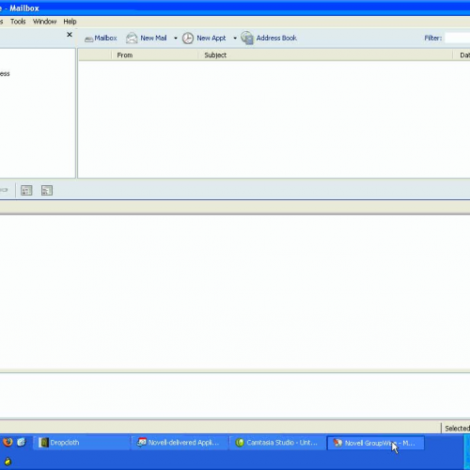Screen dimensions: 470x470
Task: Click the mail icon on Mailbox toolbar button
Action: 89,39
